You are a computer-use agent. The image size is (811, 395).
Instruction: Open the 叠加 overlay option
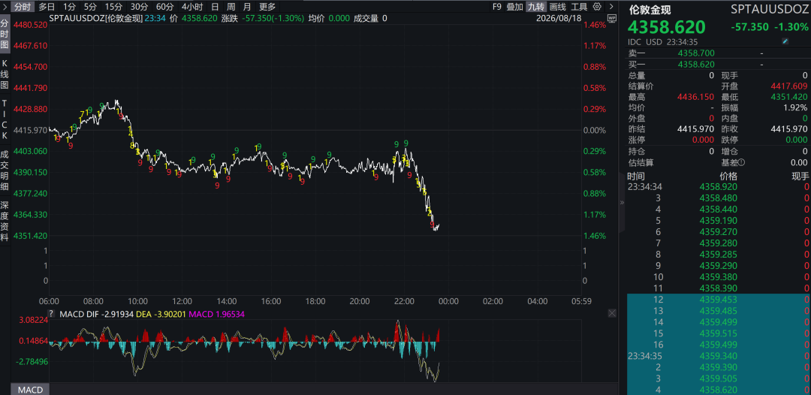[x=514, y=7]
